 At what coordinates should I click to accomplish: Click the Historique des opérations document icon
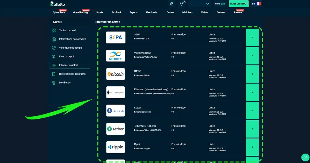pyautogui.click(x=54, y=74)
